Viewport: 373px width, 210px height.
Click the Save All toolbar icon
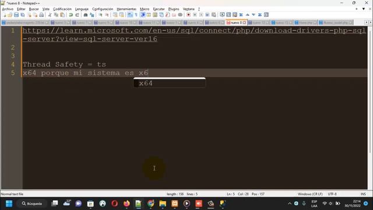(23, 15)
